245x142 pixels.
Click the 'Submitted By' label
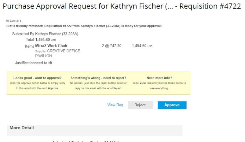pyautogui.click(x=23, y=34)
